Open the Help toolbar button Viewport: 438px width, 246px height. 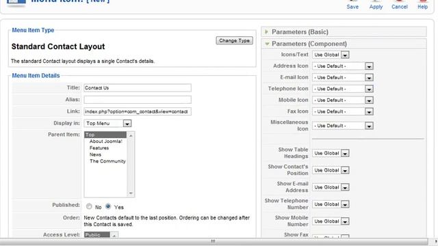pos(422,5)
